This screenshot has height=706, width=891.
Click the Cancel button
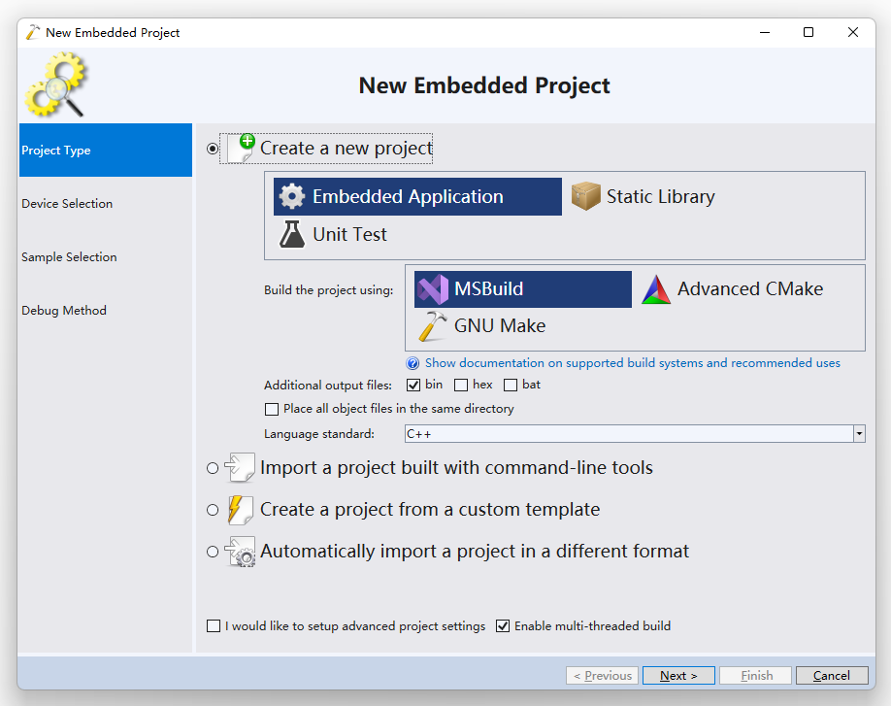pos(832,675)
